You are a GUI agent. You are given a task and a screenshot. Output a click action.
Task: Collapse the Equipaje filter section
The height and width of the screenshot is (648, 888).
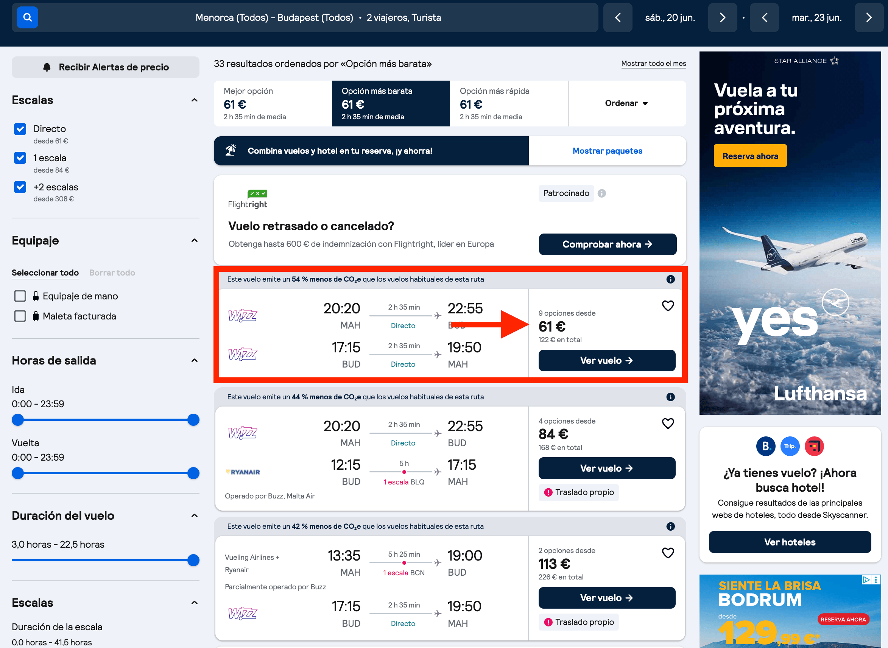pyautogui.click(x=194, y=240)
